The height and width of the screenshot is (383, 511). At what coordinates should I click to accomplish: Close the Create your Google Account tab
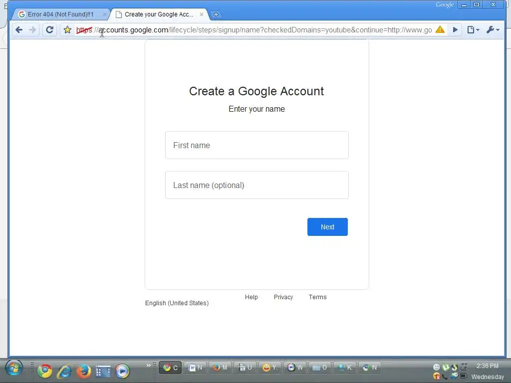tap(202, 14)
